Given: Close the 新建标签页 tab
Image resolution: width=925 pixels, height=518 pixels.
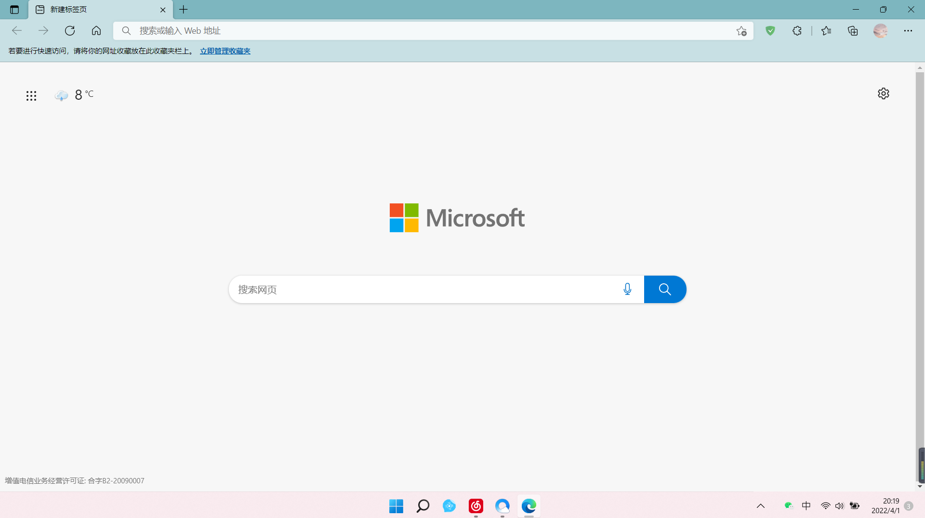Looking at the screenshot, I should [x=163, y=10].
